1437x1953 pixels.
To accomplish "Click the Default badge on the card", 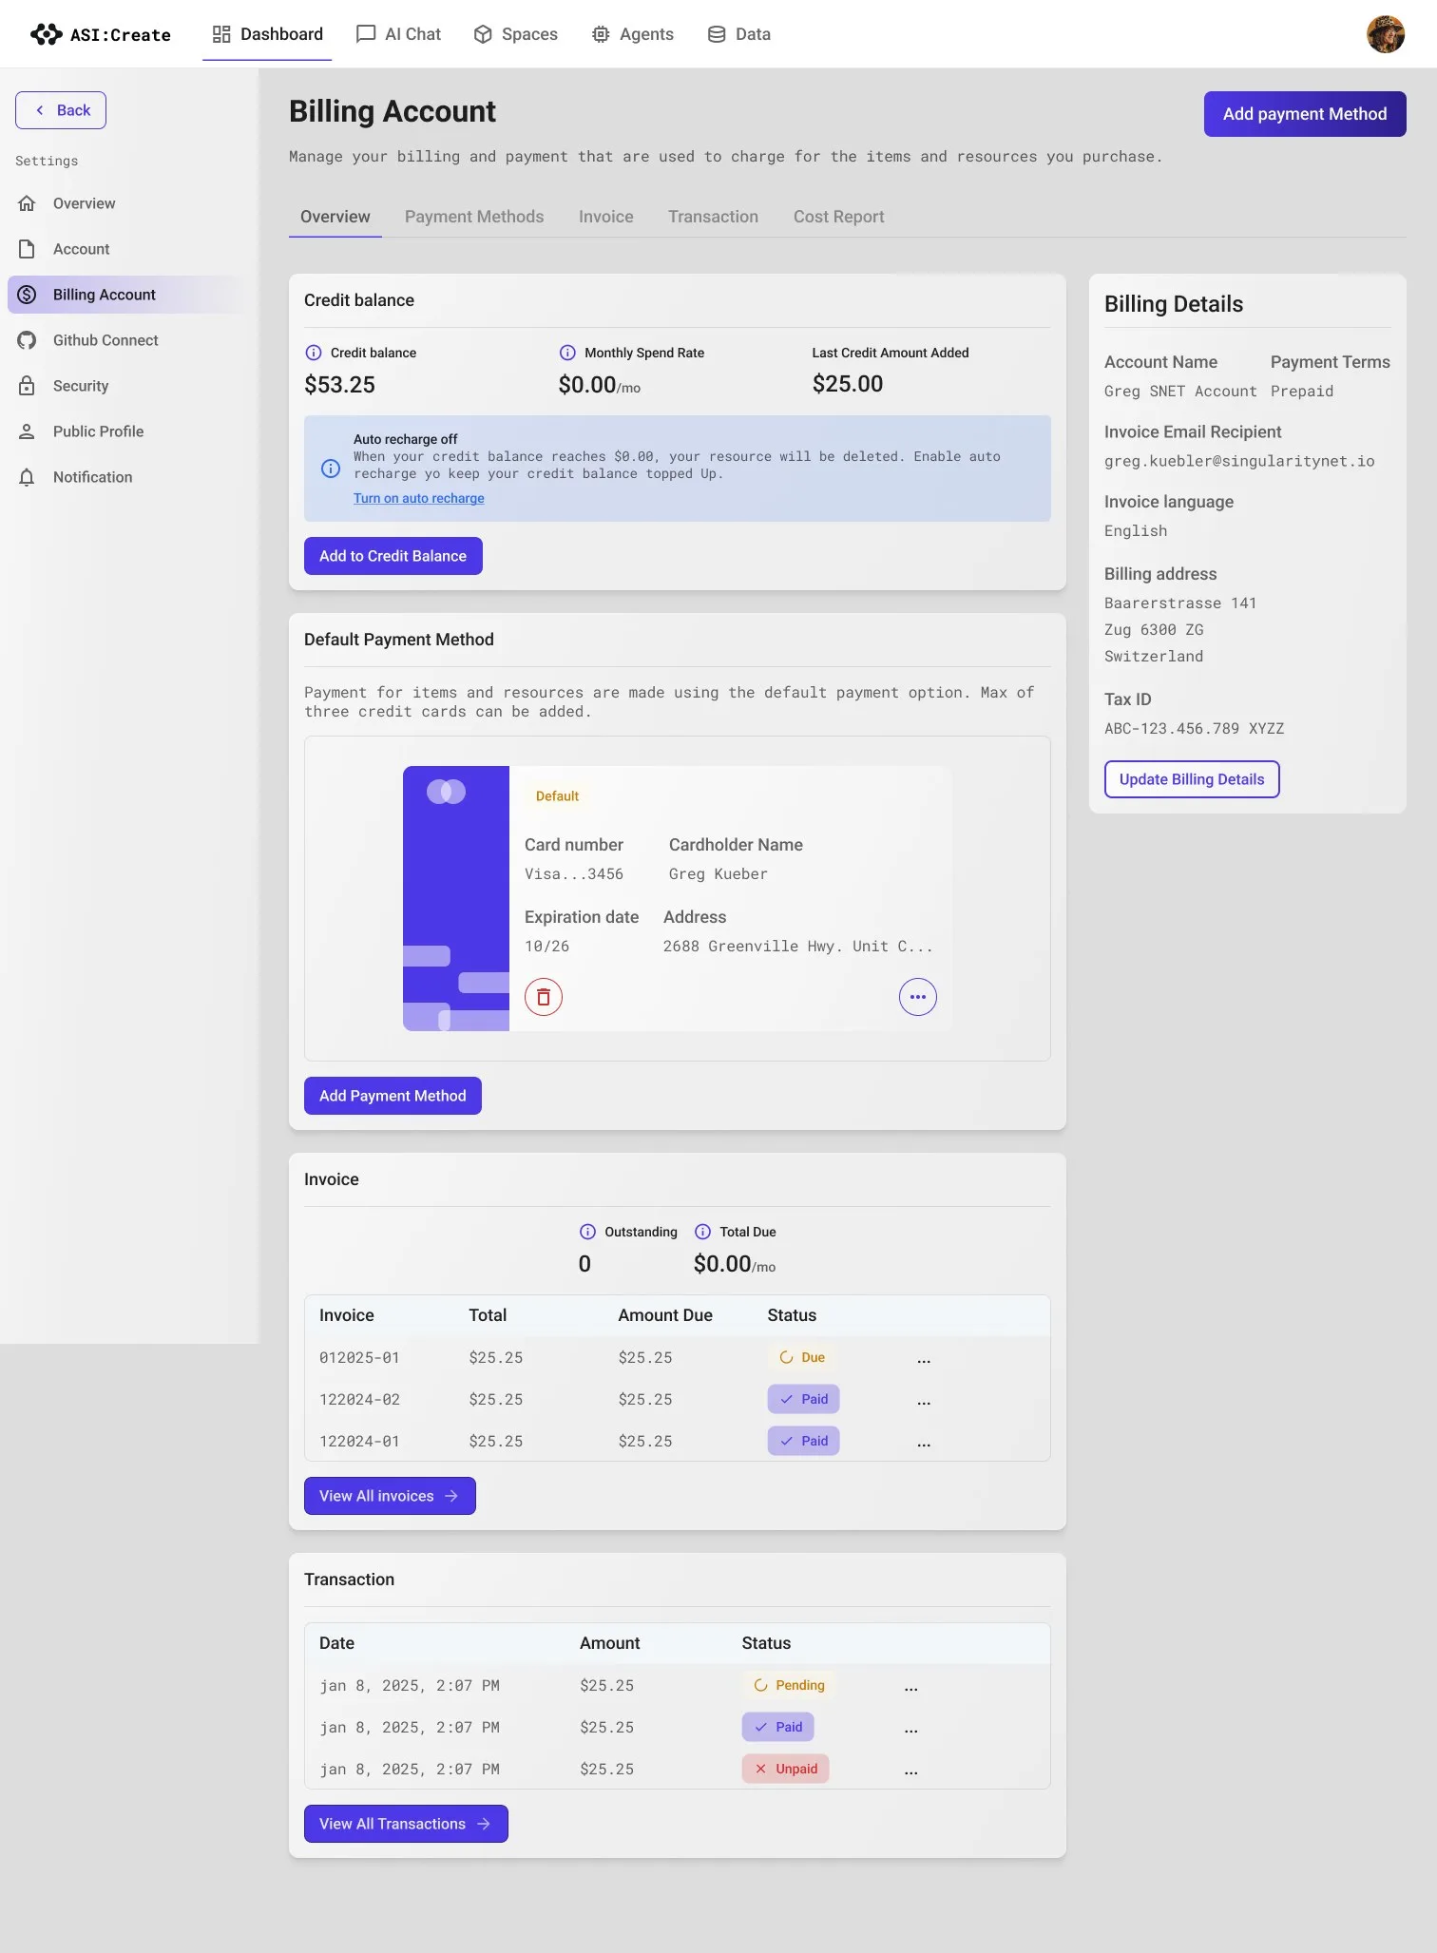I will (557, 796).
